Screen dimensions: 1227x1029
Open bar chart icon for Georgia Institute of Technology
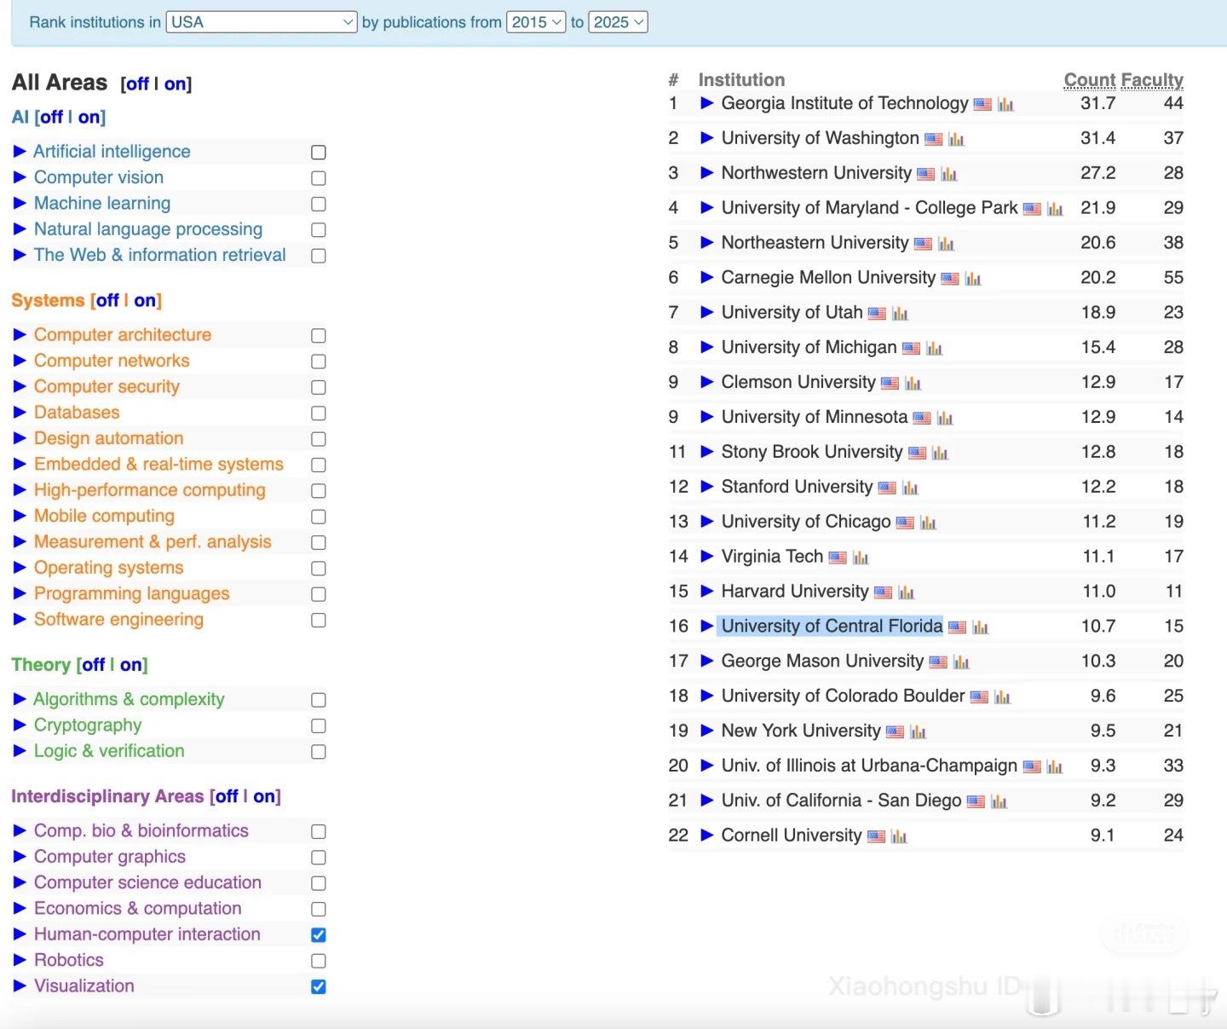coord(1005,105)
